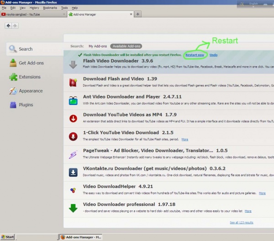274x241 pixels.
Task: Click Video Downloader professional green arrow icon
Action: point(73,208)
